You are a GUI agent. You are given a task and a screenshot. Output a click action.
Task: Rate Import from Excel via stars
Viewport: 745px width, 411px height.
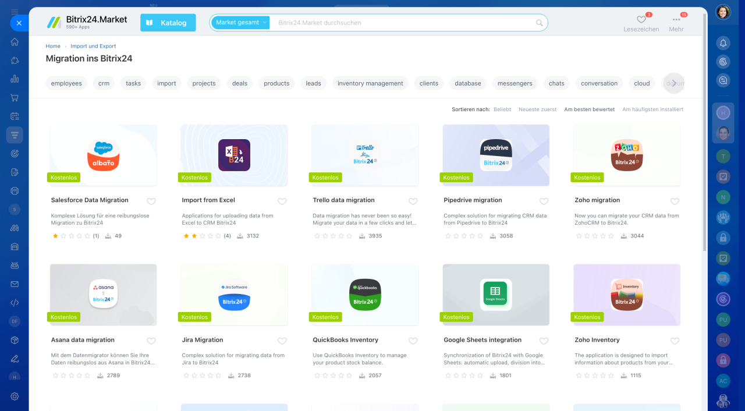coord(203,236)
